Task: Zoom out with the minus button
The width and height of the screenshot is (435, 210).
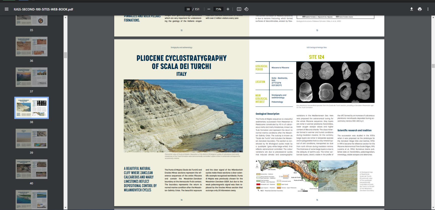Action: pyautogui.click(x=209, y=9)
